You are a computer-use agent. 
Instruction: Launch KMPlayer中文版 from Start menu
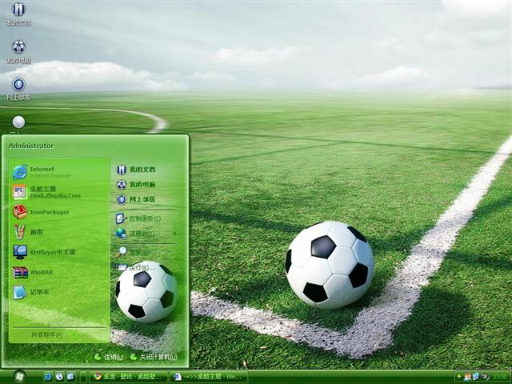tap(58, 252)
